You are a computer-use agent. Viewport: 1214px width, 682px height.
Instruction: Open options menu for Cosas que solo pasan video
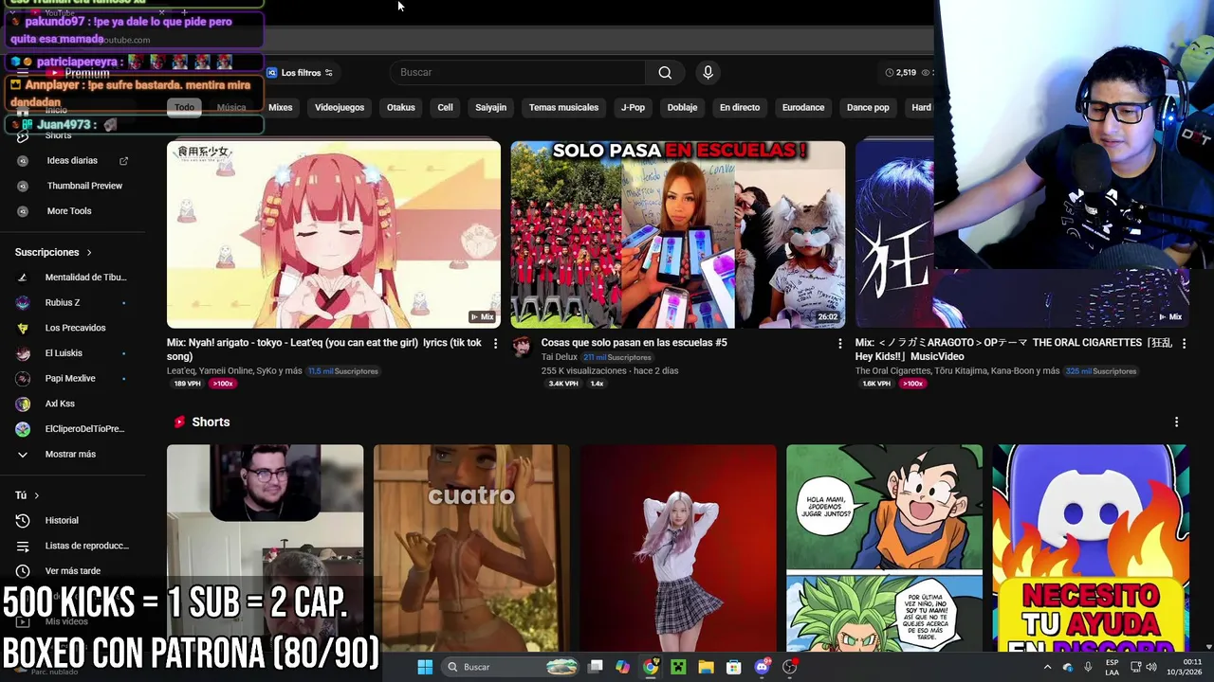[x=839, y=343]
